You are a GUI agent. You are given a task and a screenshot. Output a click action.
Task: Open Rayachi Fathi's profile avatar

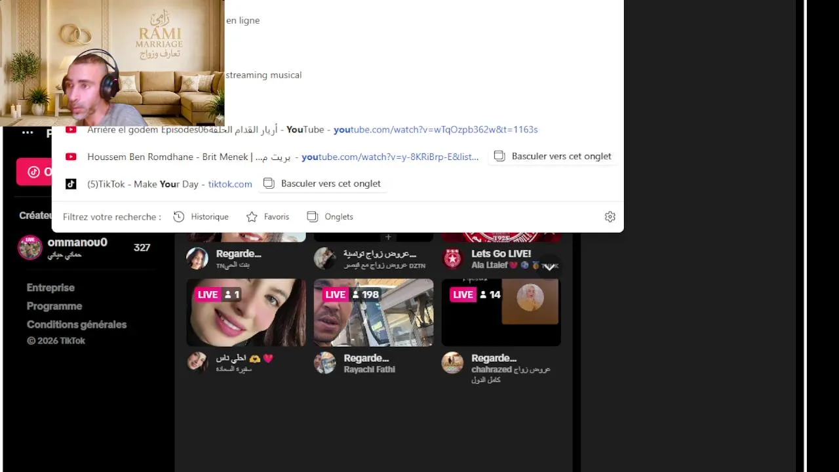pyautogui.click(x=324, y=363)
